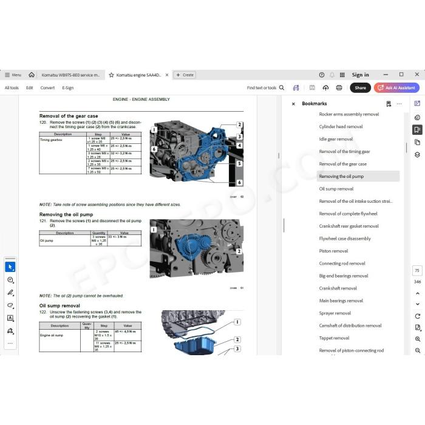The height and width of the screenshot is (425, 425).
Task: Open Removal of complete flywheel bookmark
Action: pos(348,214)
